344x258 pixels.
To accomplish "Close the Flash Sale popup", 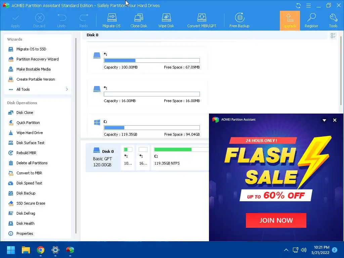I will (x=335, y=120).
